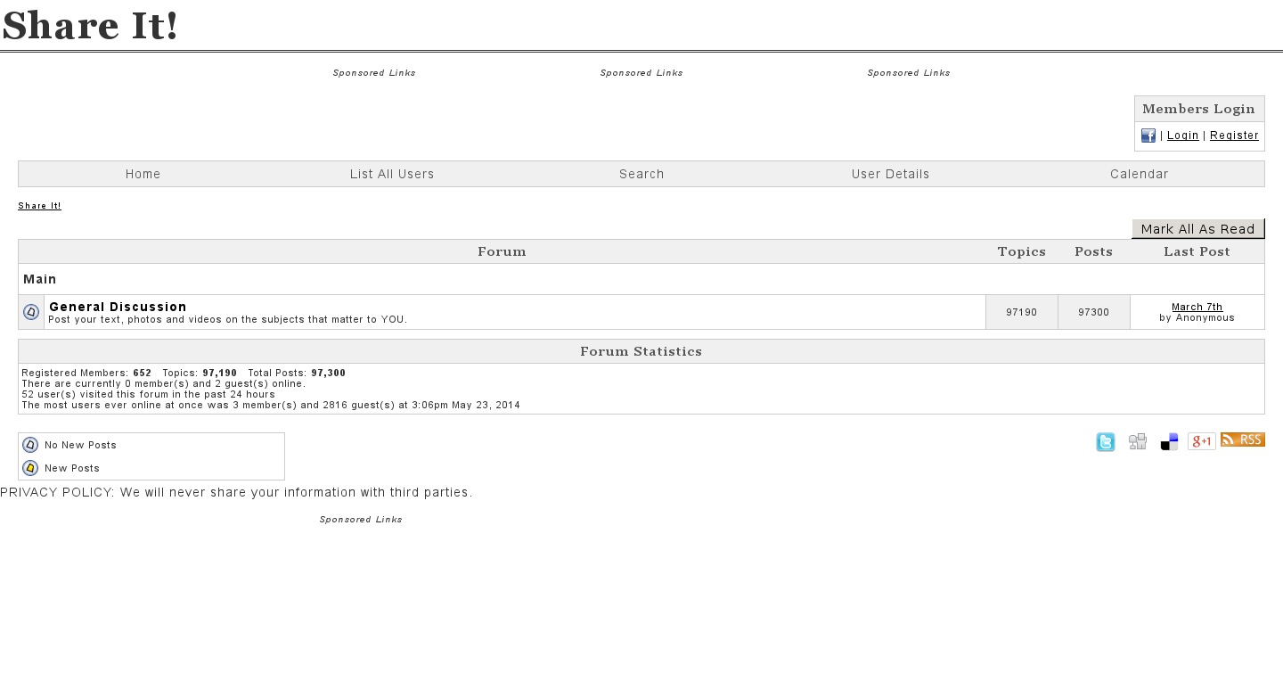The width and height of the screenshot is (1283, 698).
Task: Click the '52 user(s) visited' line
Action: pos(148,394)
